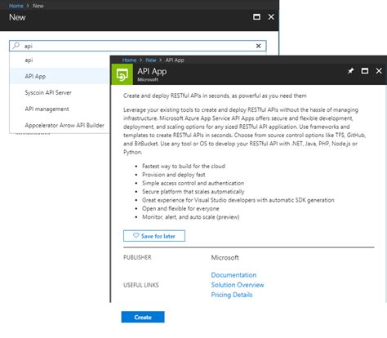Click 'Monitor, alert, and auto scale (preview)' bullet
The image size is (387, 338).
(x=190, y=217)
